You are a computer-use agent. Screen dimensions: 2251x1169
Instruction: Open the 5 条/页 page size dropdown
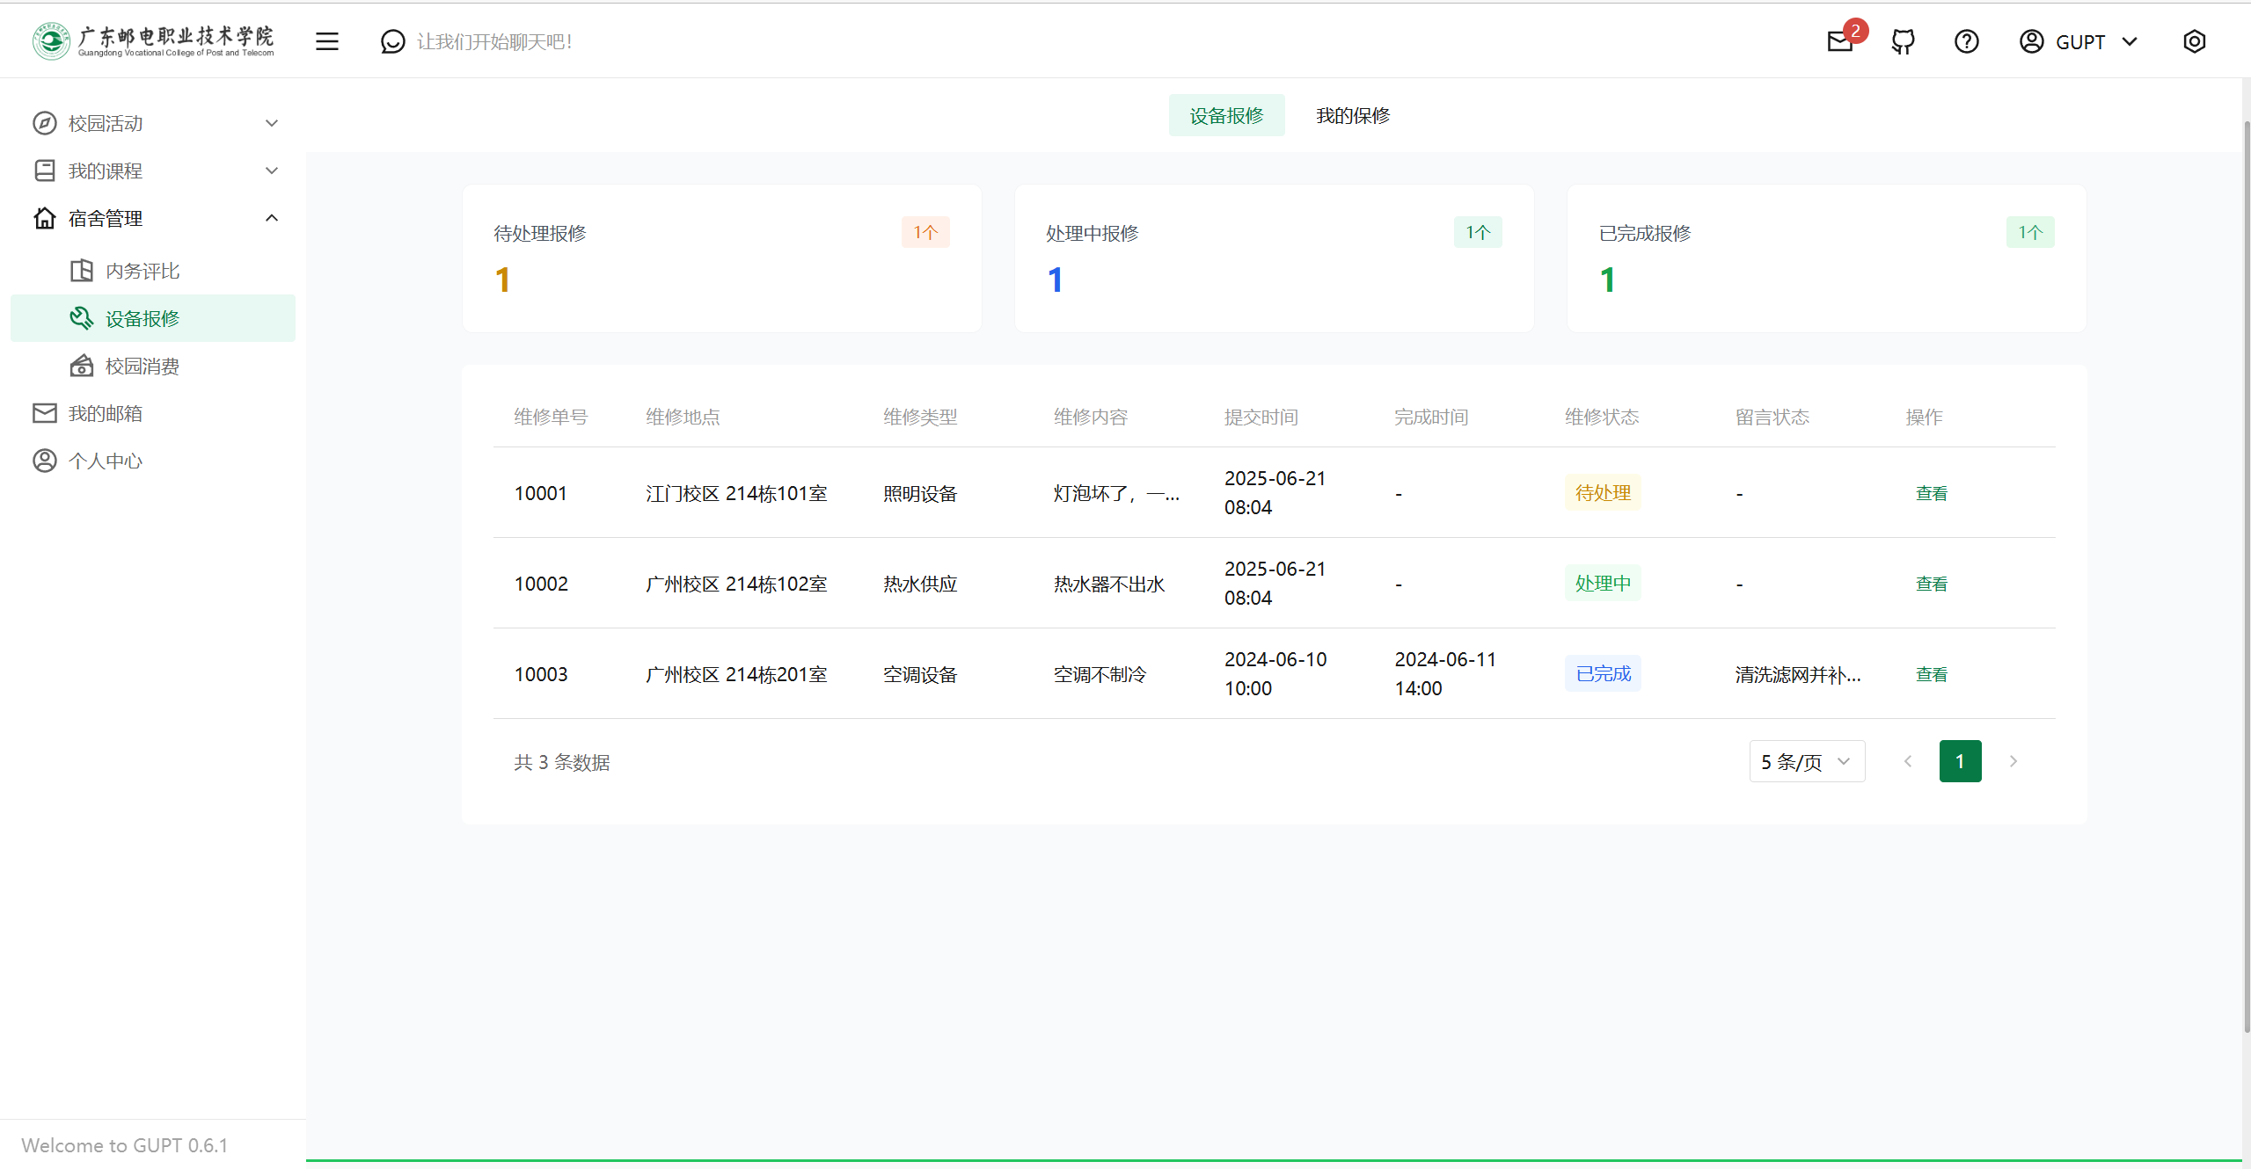point(1806,761)
